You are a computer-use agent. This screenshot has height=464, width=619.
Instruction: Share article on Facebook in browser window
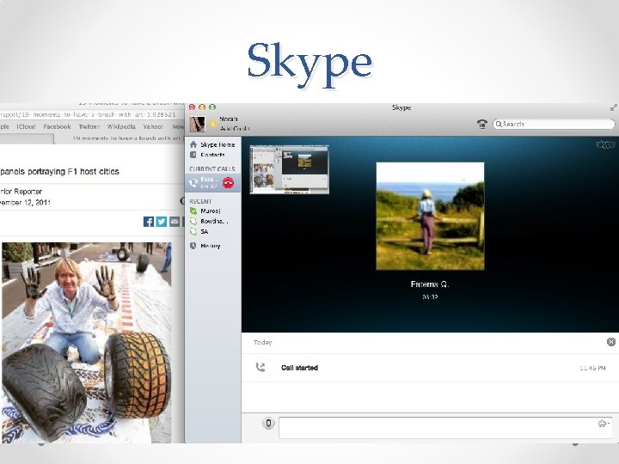click(x=149, y=222)
